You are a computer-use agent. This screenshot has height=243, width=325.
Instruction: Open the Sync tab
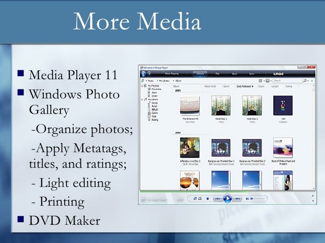coord(252,74)
